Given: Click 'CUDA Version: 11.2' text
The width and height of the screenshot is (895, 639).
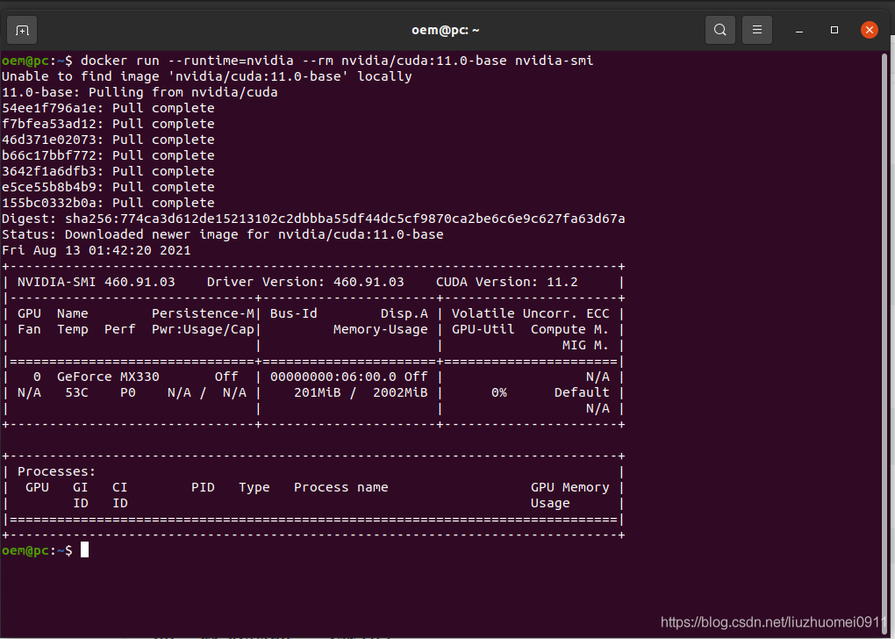Looking at the screenshot, I should pos(507,282).
